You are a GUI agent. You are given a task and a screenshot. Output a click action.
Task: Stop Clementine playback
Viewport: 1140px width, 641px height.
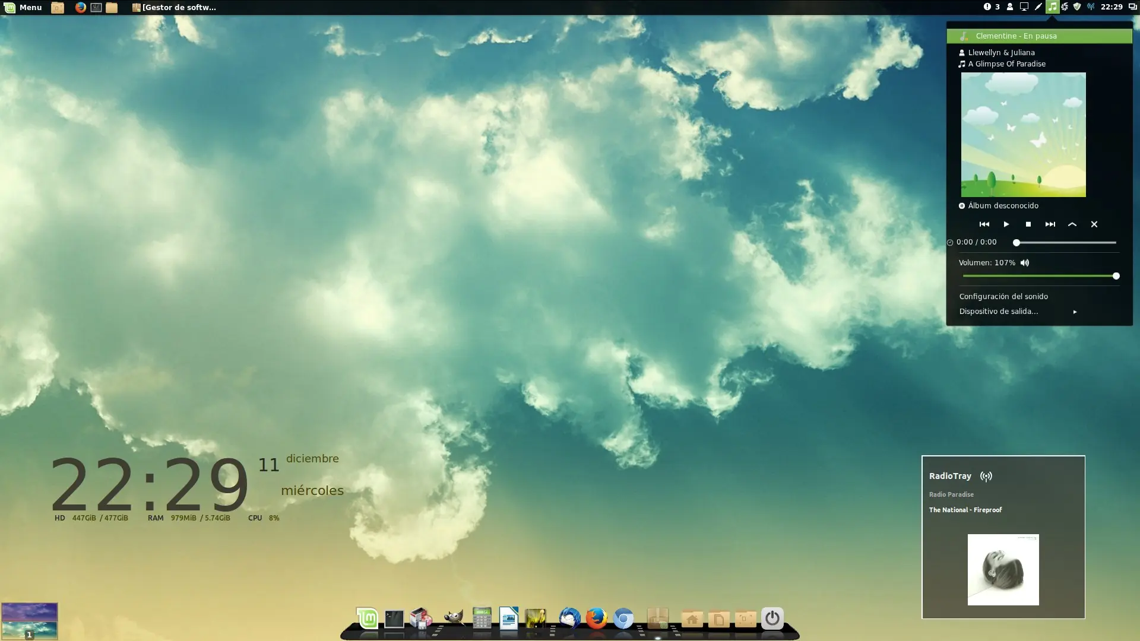pos(1028,224)
